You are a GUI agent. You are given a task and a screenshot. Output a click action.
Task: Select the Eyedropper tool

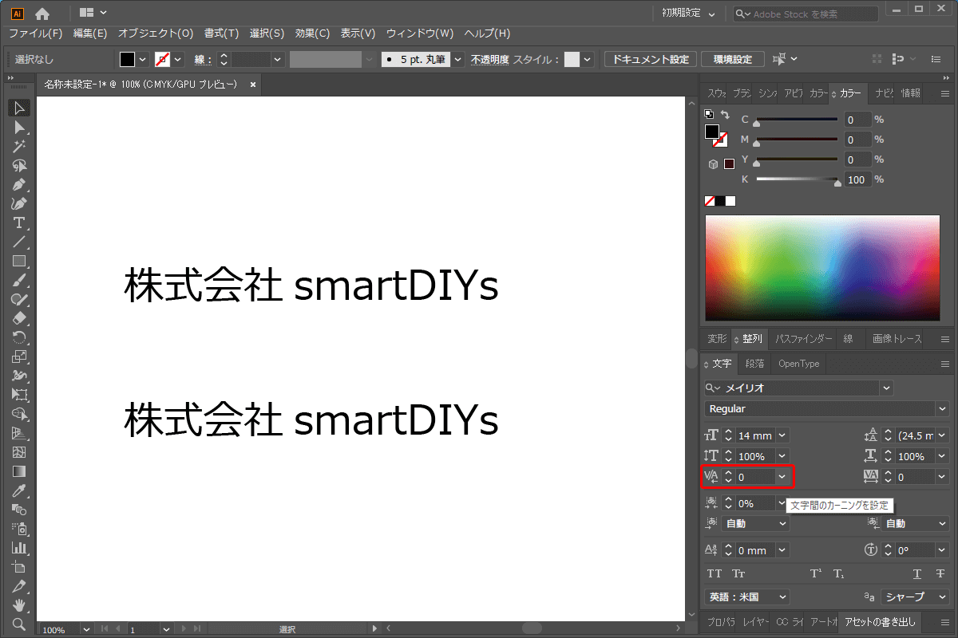[20, 490]
